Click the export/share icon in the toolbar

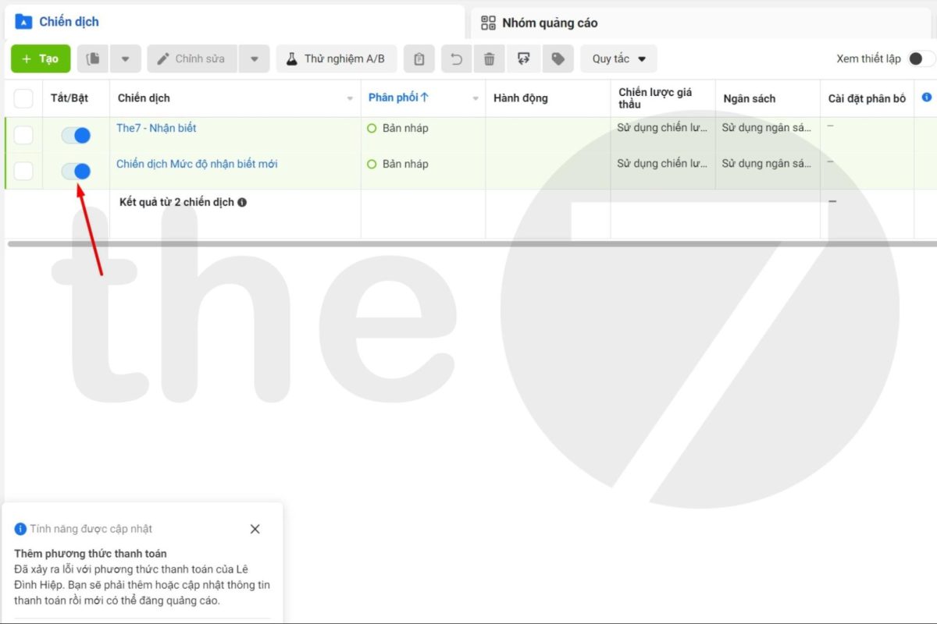pos(523,59)
